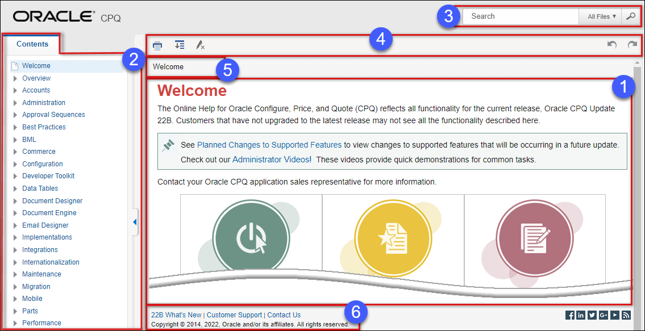Image resolution: width=645 pixels, height=331 pixels.
Task: Click the magnifier search button
Action: pos(630,16)
